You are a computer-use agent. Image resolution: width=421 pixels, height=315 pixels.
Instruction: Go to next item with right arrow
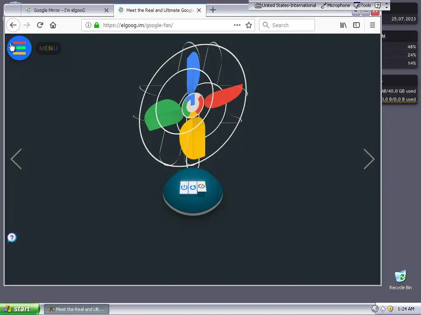(x=369, y=159)
